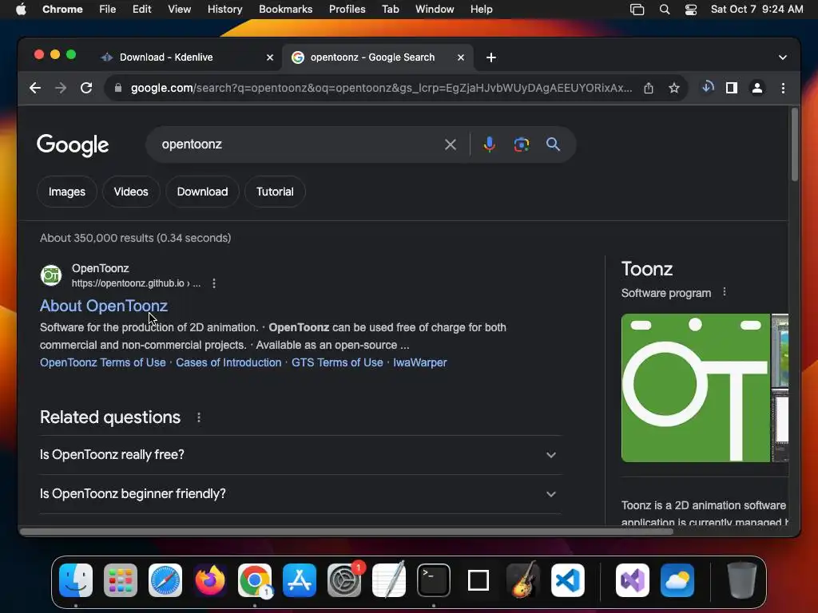Open the History menu

click(224, 10)
